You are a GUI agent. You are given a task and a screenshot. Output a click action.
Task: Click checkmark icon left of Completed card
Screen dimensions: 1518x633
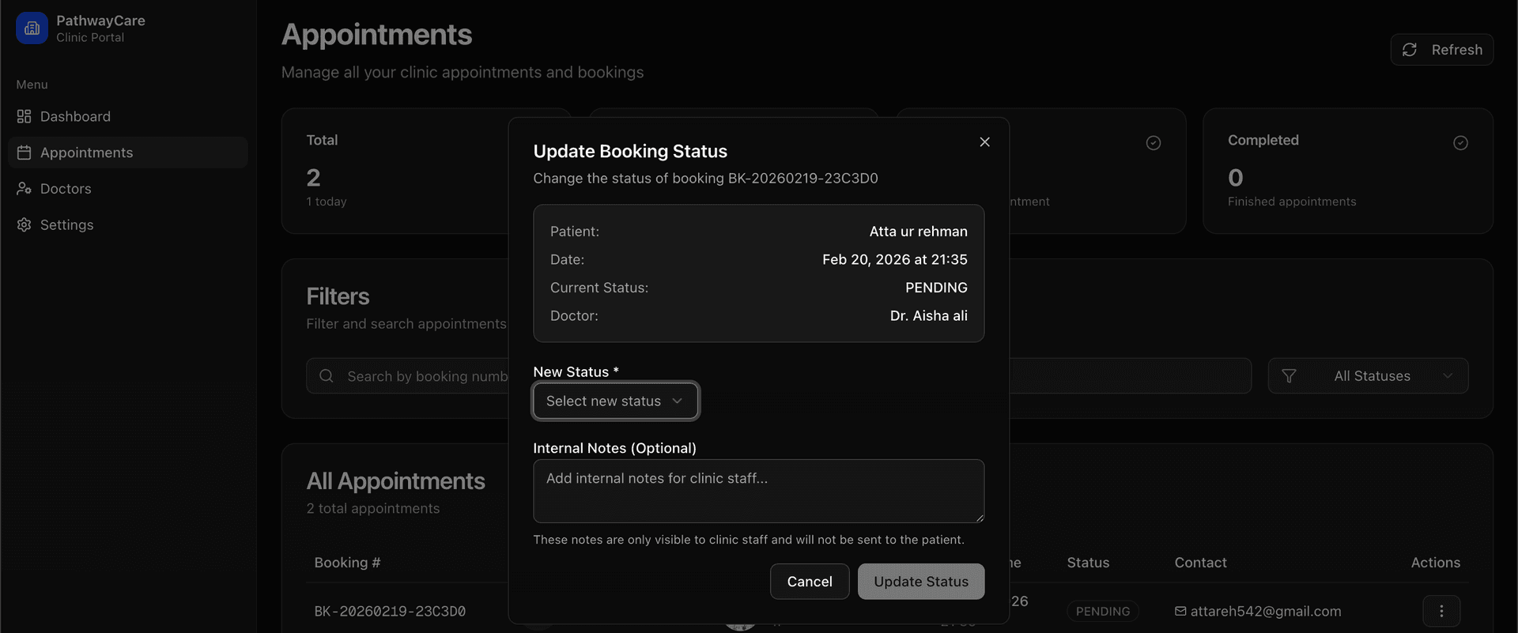click(1154, 142)
